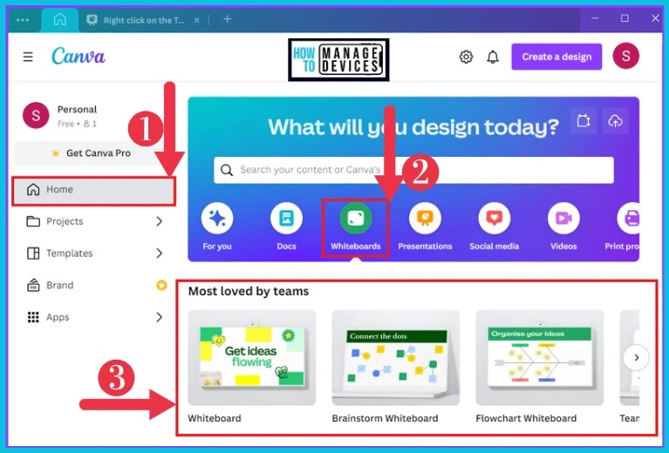The width and height of the screenshot is (669, 453).
Task: Select the Social media category icon
Action: pyautogui.click(x=494, y=219)
